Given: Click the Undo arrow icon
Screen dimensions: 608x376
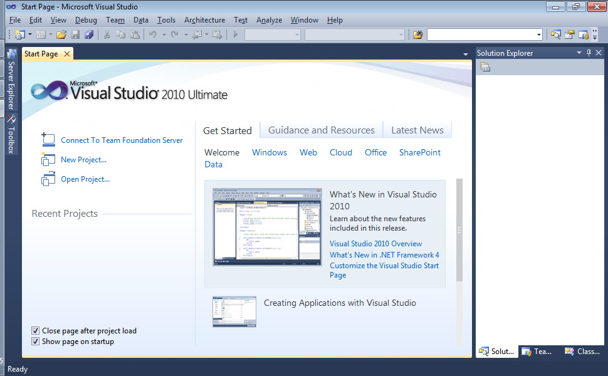Looking at the screenshot, I should tap(153, 34).
